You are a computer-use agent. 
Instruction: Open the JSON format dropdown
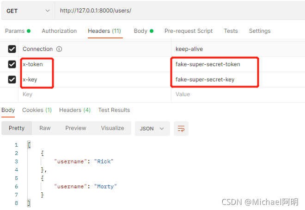152,129
